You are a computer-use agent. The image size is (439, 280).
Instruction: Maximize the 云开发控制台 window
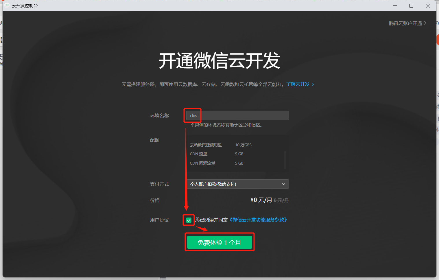[411, 5]
